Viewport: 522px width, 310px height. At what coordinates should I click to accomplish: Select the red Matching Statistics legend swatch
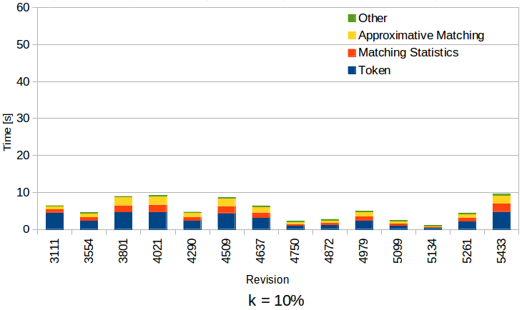point(351,53)
